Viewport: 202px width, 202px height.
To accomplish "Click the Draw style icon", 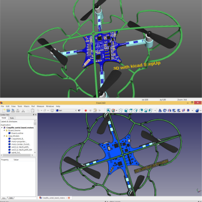I will pos(113,111).
